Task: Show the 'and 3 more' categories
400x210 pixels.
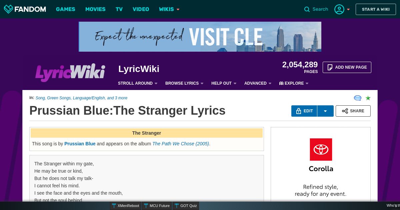Action: coord(117,98)
